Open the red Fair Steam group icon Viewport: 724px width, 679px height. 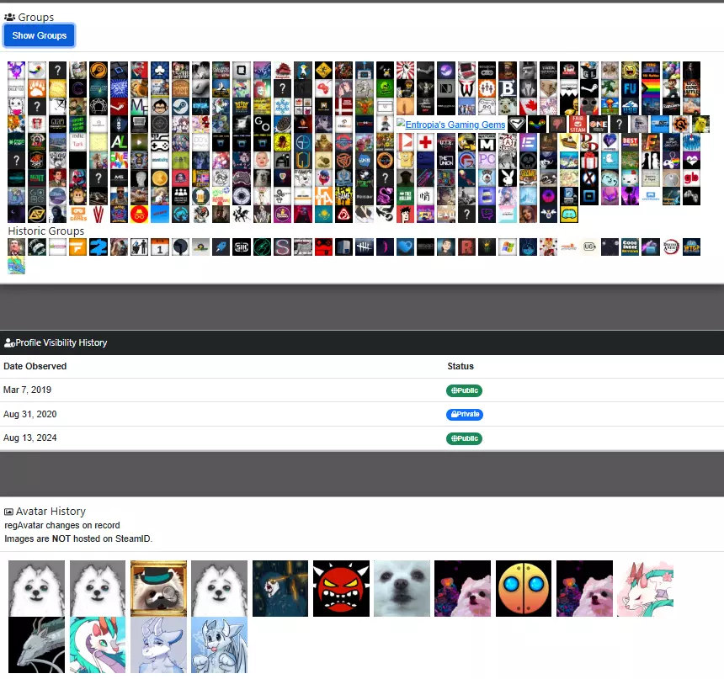tap(578, 125)
